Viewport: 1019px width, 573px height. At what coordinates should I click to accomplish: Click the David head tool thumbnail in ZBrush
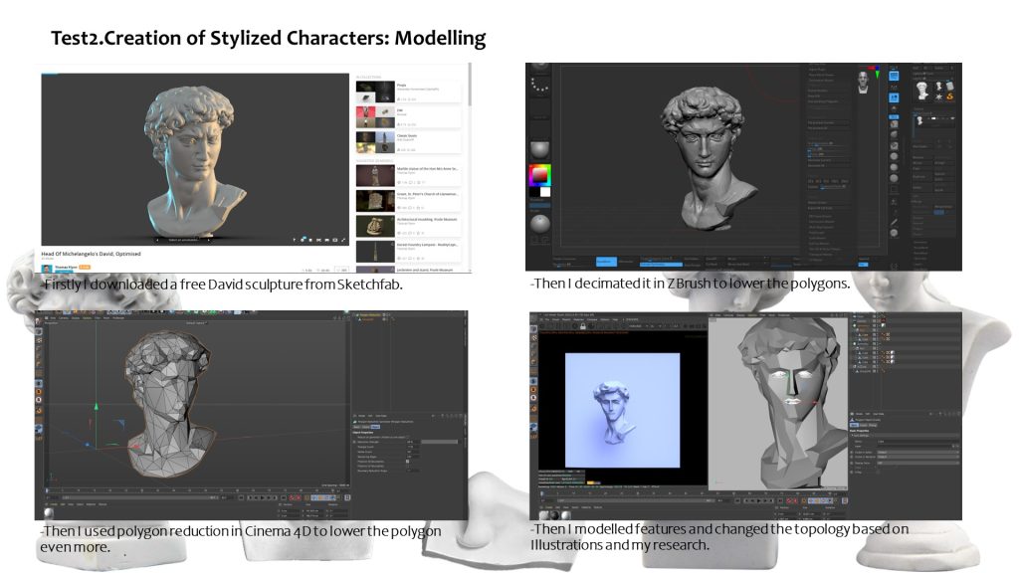click(920, 90)
